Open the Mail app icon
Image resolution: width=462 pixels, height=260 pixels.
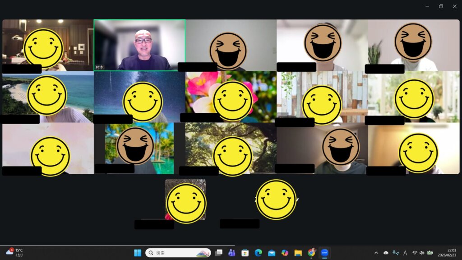point(272,253)
